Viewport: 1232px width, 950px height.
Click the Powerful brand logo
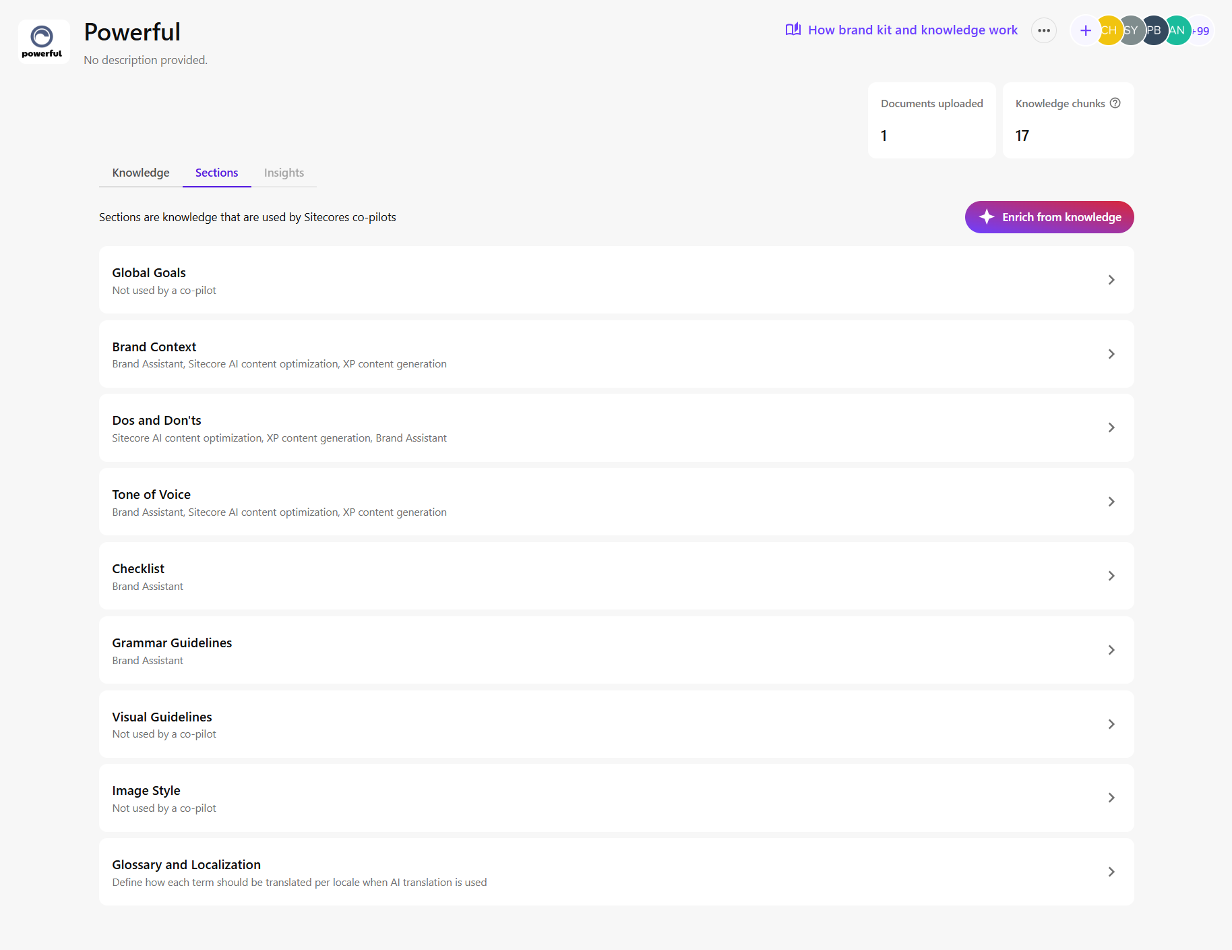pos(44,42)
